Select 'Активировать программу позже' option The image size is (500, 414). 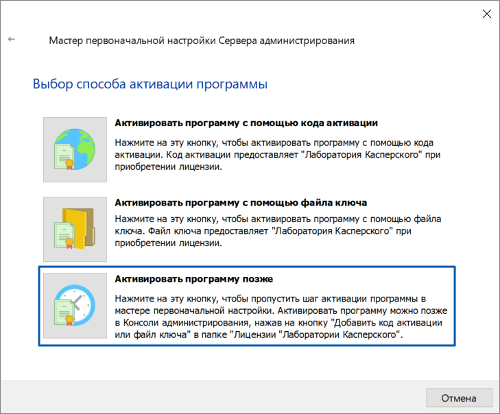pos(194,279)
